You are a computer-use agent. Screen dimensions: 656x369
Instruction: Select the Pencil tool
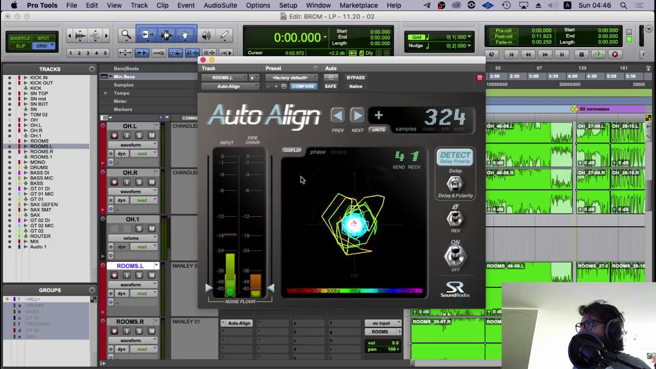point(224,35)
